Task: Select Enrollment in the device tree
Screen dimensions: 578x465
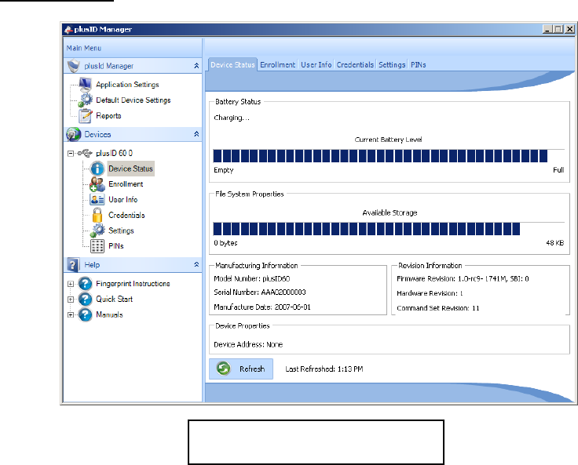Action: coord(126,184)
